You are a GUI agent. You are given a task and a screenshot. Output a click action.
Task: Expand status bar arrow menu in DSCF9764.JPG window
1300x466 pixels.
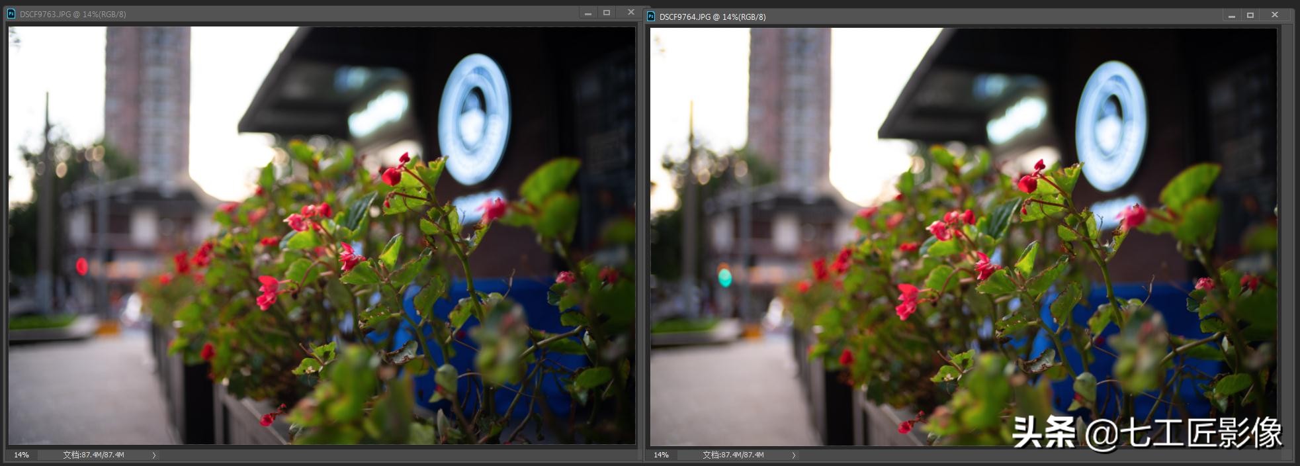coord(794,455)
